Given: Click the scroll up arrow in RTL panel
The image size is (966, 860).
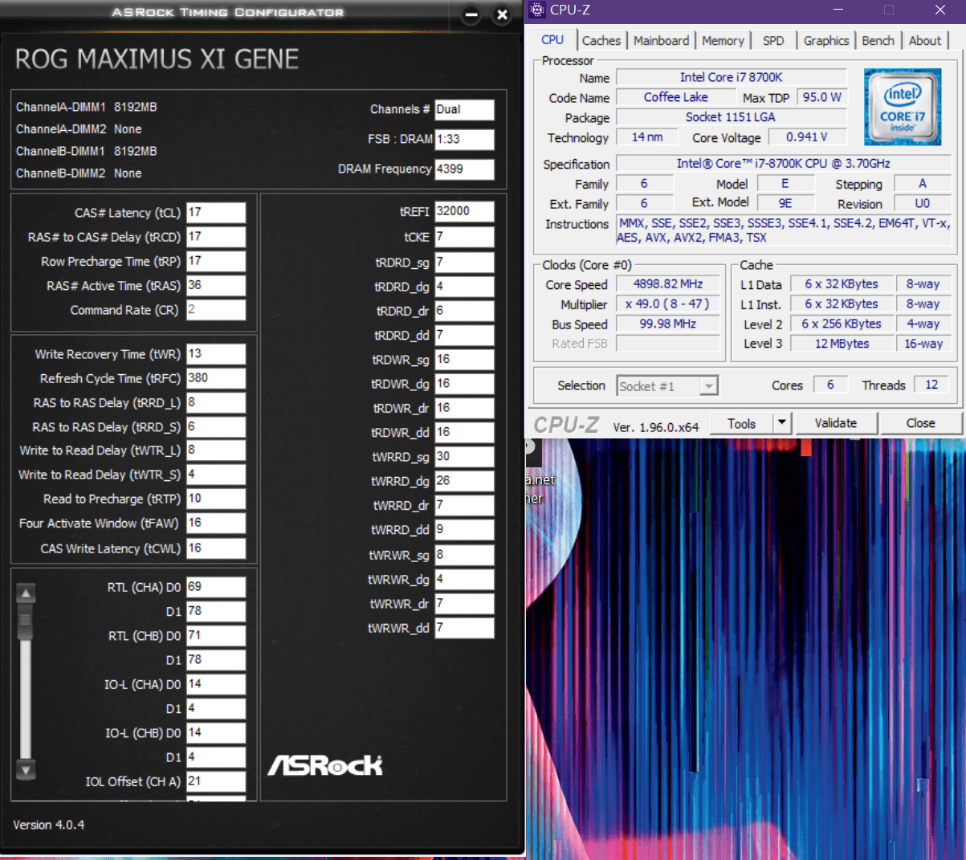Looking at the screenshot, I should 26,593.
